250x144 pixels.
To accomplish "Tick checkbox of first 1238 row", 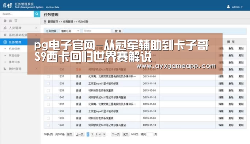I will pos(48,84).
